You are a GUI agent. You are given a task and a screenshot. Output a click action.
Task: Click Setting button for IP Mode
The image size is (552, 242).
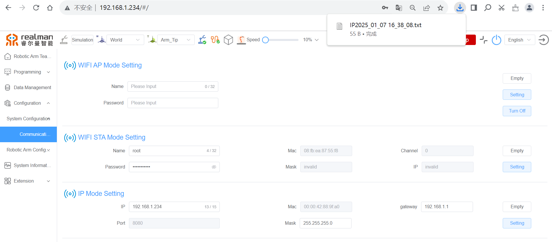pos(517,223)
